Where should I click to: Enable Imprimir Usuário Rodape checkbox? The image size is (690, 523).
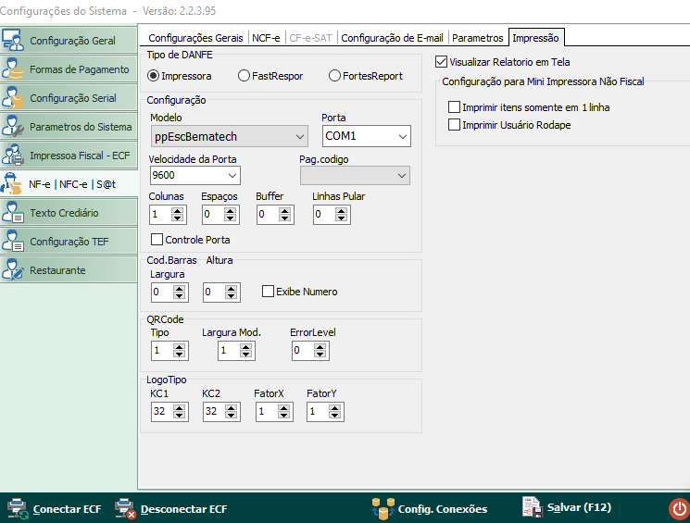click(454, 125)
